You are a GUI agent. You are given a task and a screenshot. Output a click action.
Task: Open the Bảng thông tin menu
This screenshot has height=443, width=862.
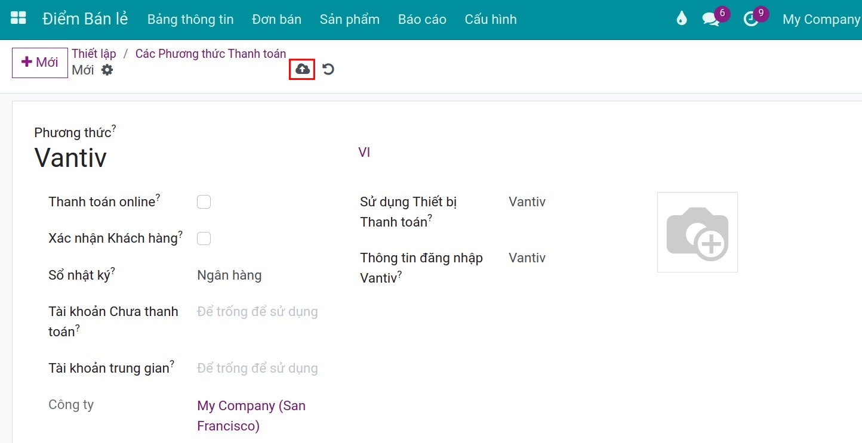coord(190,19)
